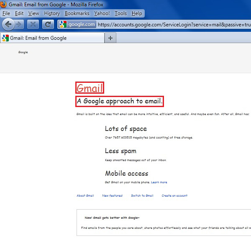Open the Tools menu
251x251 pixels.
click(121, 13)
